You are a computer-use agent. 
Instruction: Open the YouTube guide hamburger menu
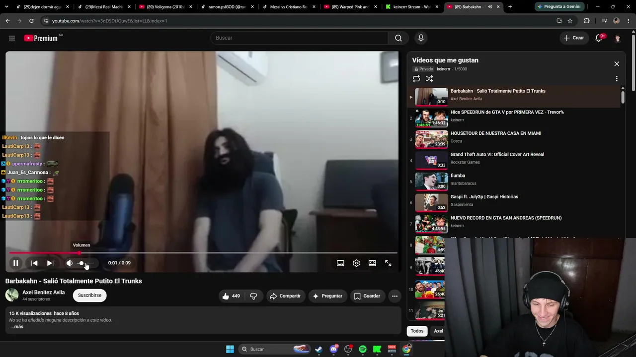pos(12,38)
